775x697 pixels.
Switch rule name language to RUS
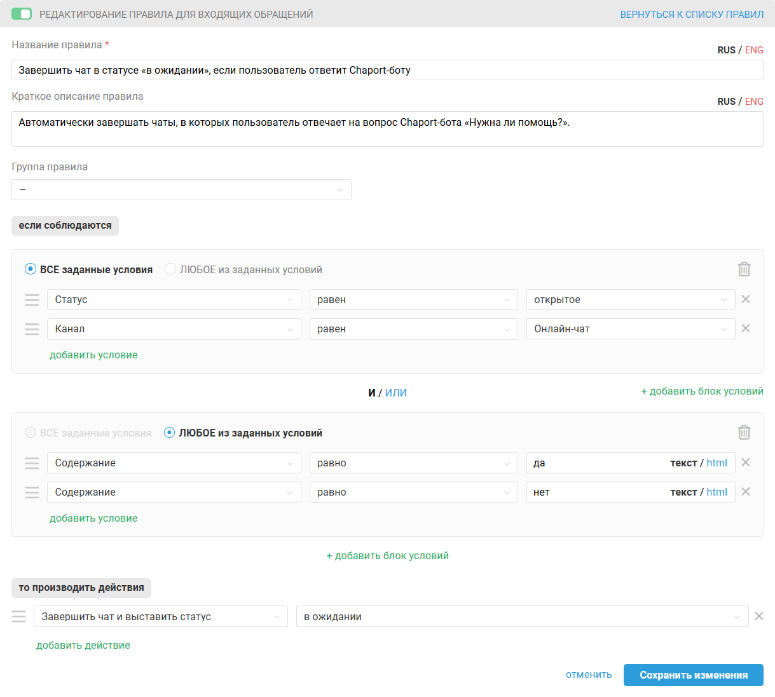point(727,50)
